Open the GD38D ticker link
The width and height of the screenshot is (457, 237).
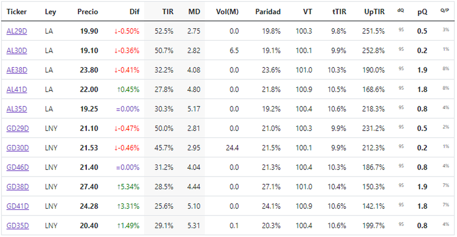[18, 187]
